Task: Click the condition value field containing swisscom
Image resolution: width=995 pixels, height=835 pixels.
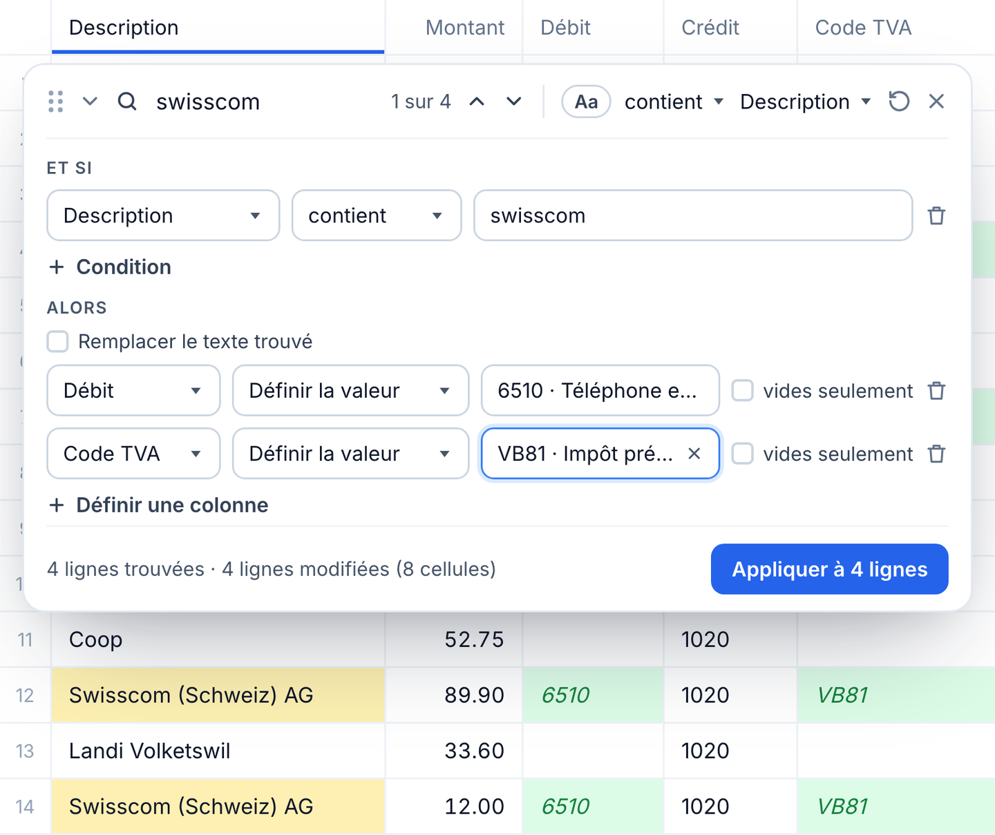Action: [693, 215]
